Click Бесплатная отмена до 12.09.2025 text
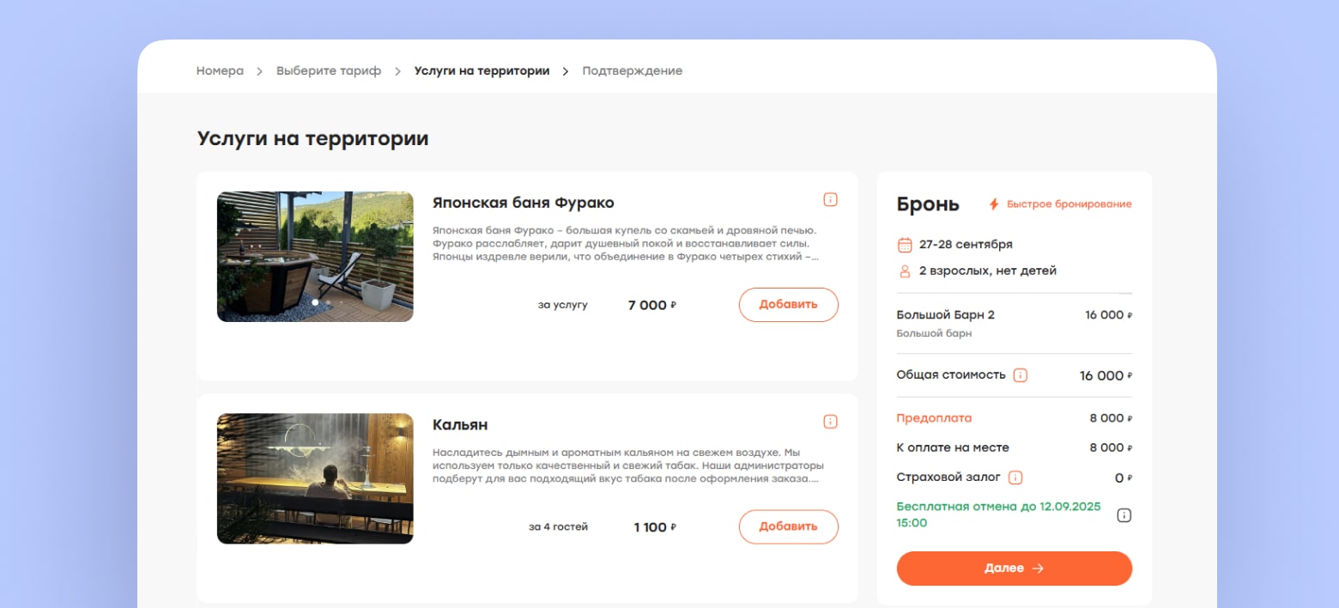Screen dimensions: 1339x608 pyautogui.click(x=999, y=514)
